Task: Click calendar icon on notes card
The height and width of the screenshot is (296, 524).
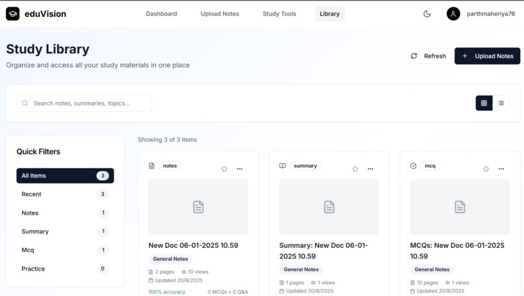Action: click(151, 280)
